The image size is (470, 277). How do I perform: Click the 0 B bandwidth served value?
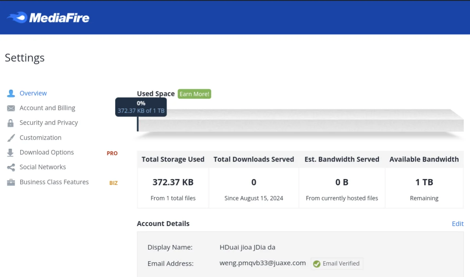click(342, 182)
